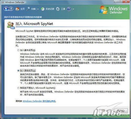Expand the 扫描 scan options dropdown arrow
The height and width of the screenshot is (119, 131).
pyautogui.click(x=38, y=9)
